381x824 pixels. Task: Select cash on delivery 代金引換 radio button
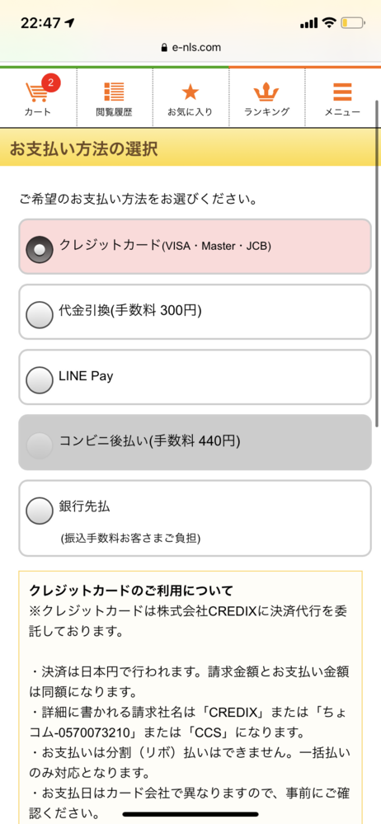point(40,315)
